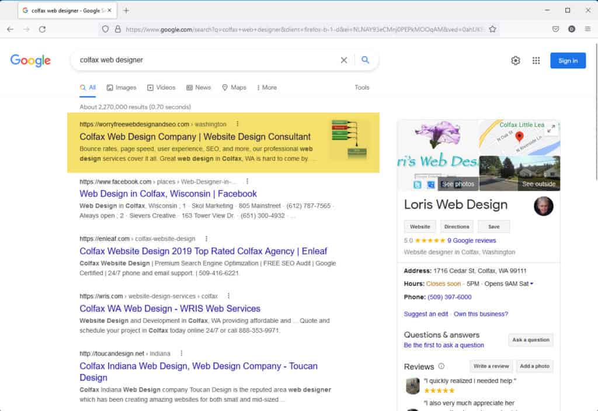Screen dimensions: 598x411
Task: Switch to the News tab
Action: (x=199, y=88)
